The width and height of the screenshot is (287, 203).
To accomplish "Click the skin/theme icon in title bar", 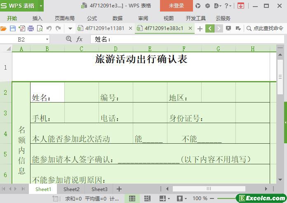I will coord(198,6).
